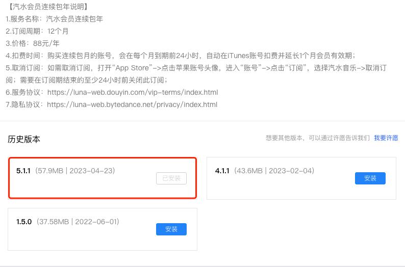The width and height of the screenshot is (405, 267).
Task: Install version 4.1.1
Action: pos(370,178)
